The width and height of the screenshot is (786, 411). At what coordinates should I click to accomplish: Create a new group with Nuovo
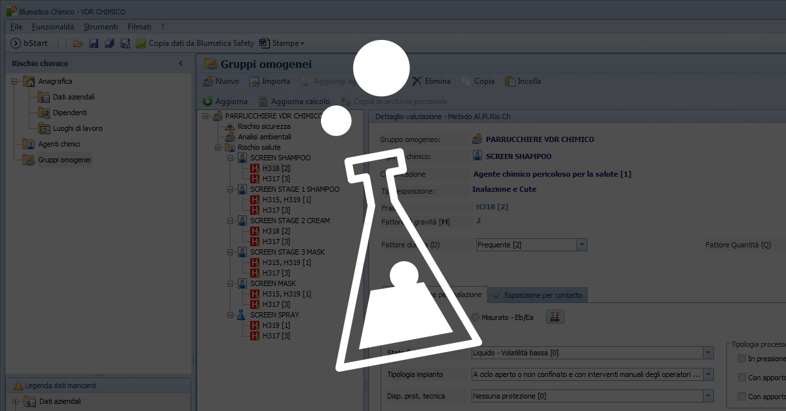pos(221,81)
